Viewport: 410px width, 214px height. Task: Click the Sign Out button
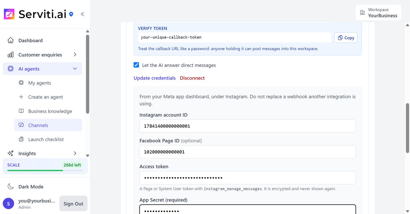73,203
